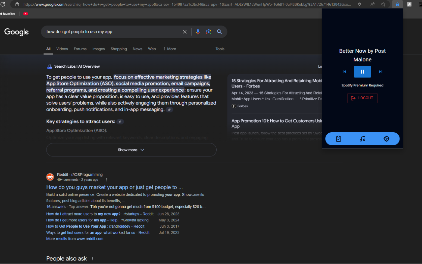Clear the search query with the X
Image resolution: width=422 pixels, height=264 pixels.
pyautogui.click(x=185, y=31)
